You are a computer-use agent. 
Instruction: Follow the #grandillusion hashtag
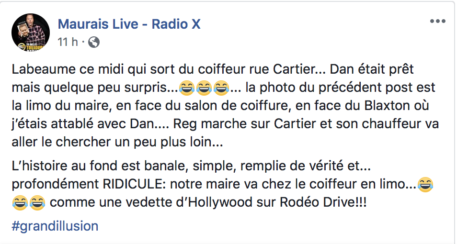(x=55, y=226)
